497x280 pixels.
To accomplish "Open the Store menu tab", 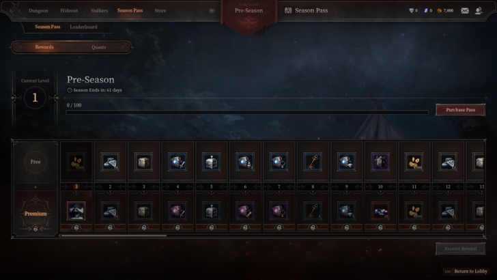I will coord(160,10).
